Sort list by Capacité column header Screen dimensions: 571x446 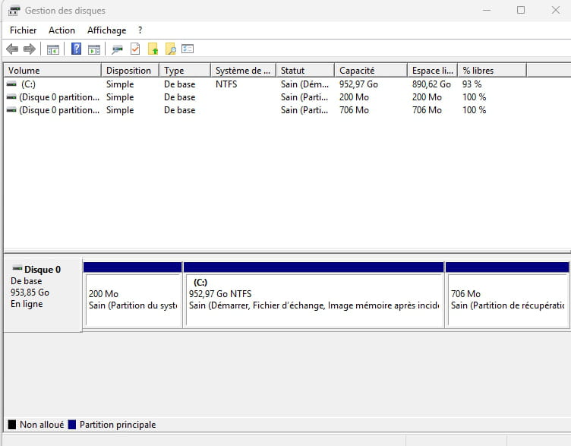coord(369,71)
